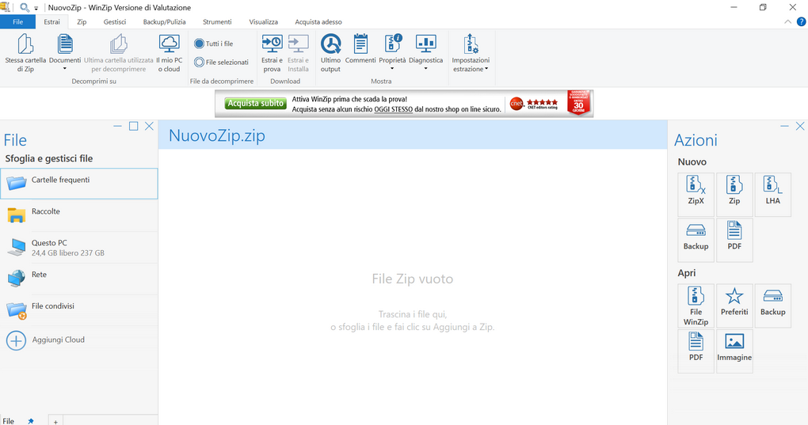This screenshot has height=425, width=808.
Task: Extract to same folder as Zip
Action: pyautogui.click(x=25, y=53)
